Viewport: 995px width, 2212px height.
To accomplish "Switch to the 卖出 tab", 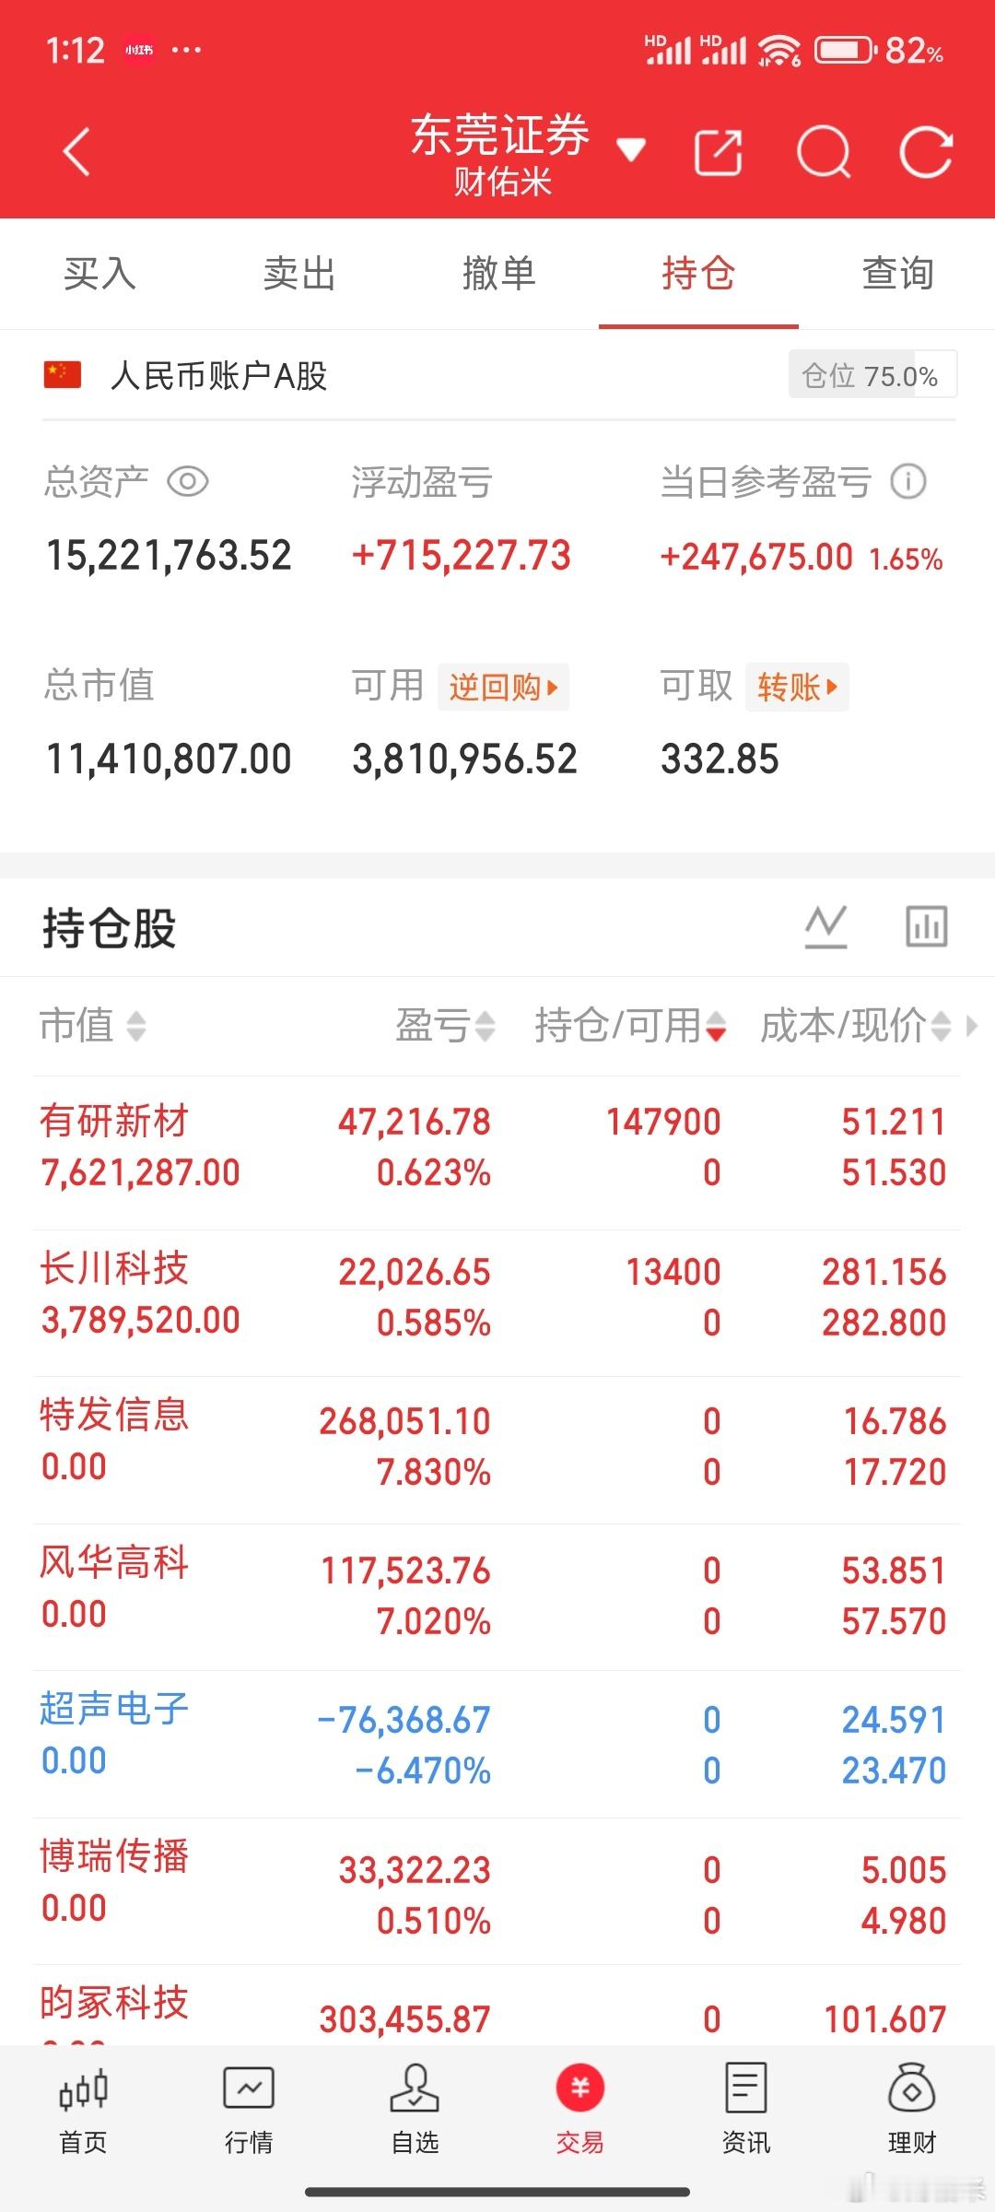I will 299,274.
